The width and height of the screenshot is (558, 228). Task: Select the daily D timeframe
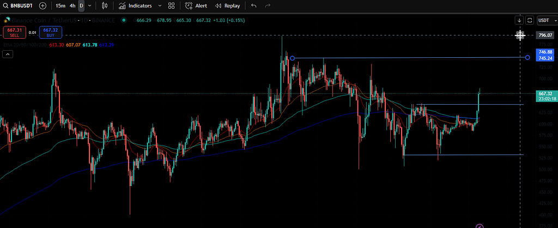[81, 5]
